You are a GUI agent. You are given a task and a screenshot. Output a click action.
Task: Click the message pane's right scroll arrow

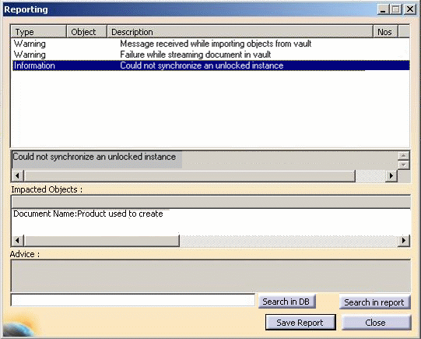[391, 176]
